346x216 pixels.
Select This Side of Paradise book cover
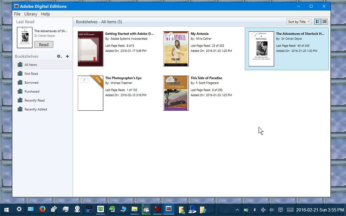pos(176,93)
